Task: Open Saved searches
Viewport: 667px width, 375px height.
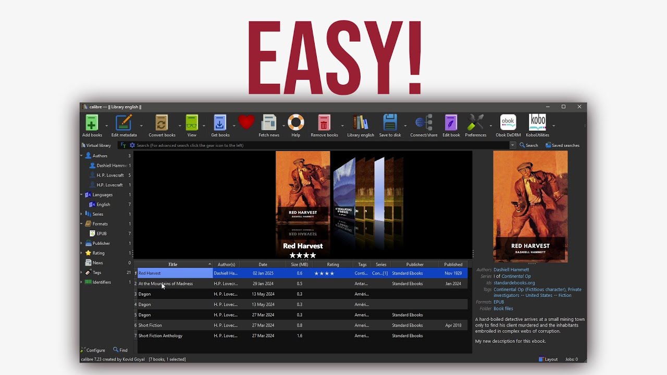Action: [562, 145]
